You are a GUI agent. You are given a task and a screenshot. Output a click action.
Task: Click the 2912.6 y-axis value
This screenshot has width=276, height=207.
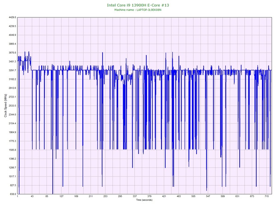coord(12,88)
